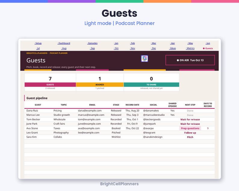This screenshot has width=239, height=191.
Task: Click the ON AIR Tue Oct 13 badge
Action: (190, 60)
